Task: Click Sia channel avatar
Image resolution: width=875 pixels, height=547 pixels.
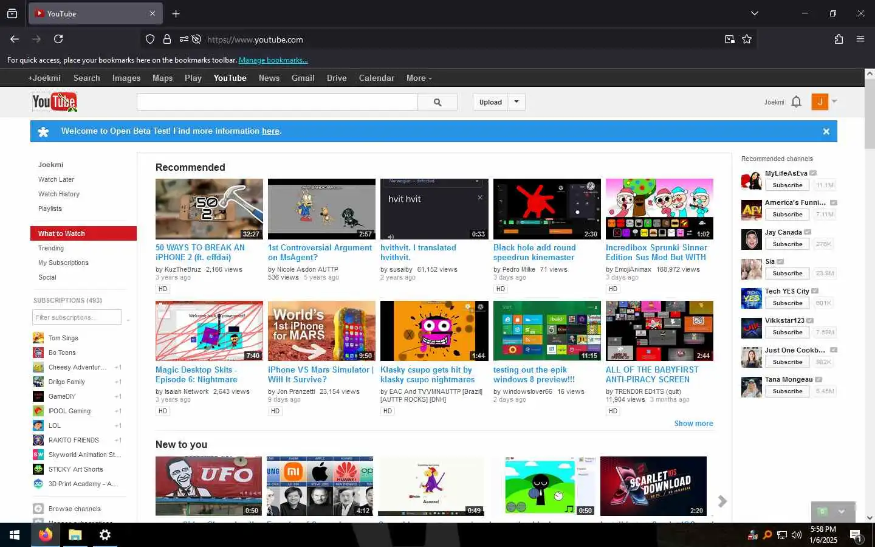Action: pyautogui.click(x=752, y=269)
